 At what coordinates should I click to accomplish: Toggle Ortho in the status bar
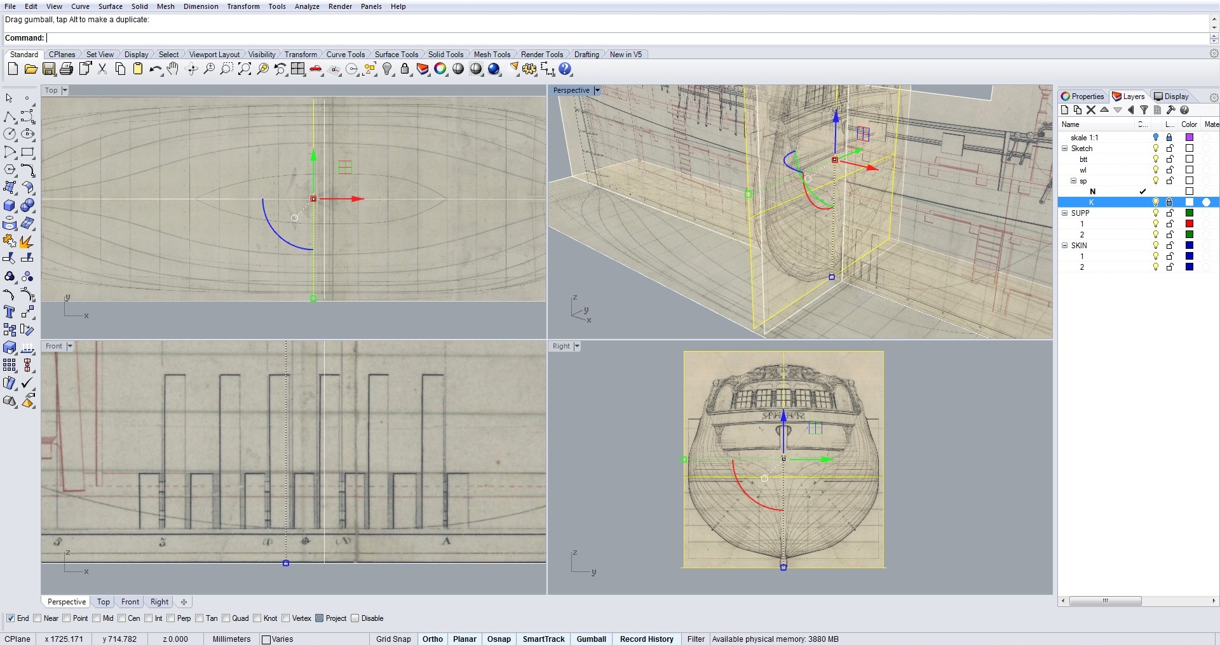click(x=432, y=639)
